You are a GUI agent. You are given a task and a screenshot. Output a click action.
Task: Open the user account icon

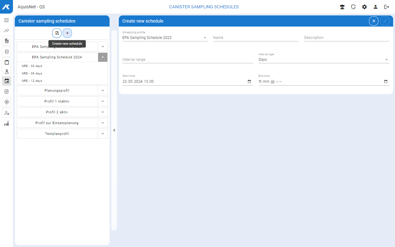(x=376, y=7)
